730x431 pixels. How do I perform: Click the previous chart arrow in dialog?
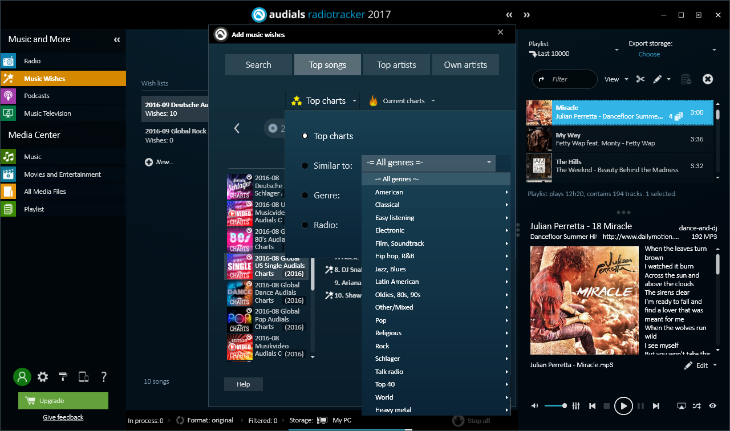point(237,128)
